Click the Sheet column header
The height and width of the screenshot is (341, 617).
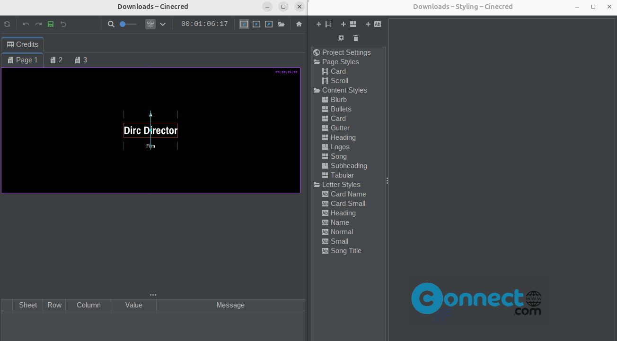28,305
